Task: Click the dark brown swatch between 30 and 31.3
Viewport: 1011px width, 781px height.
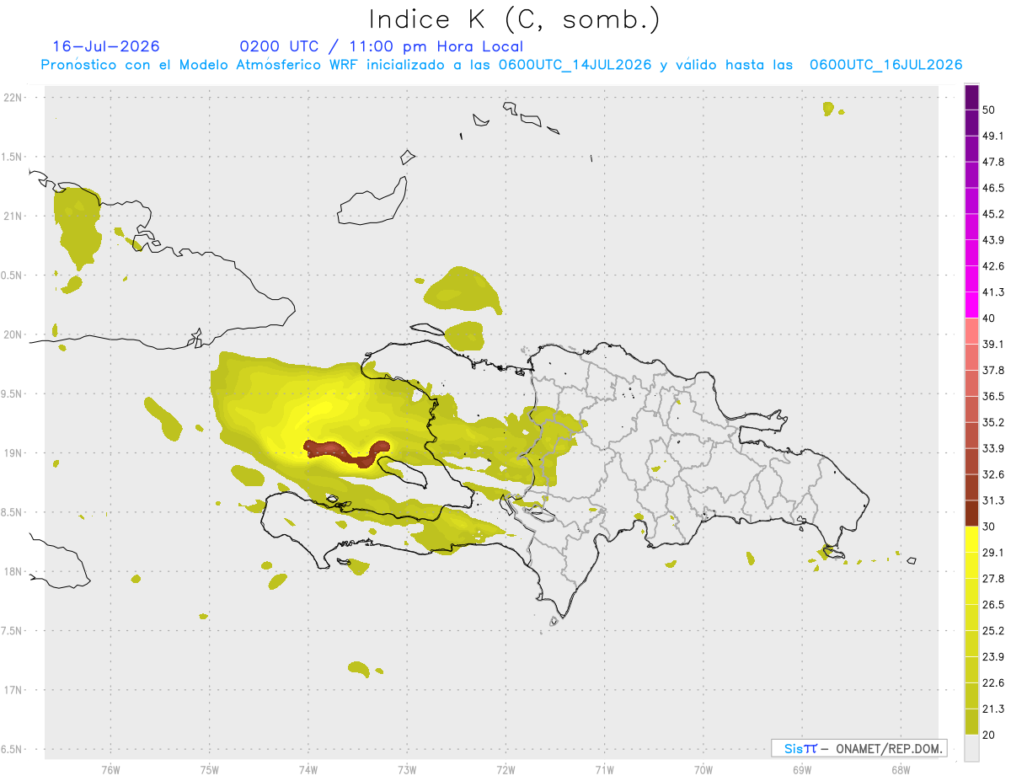Action: point(971,513)
